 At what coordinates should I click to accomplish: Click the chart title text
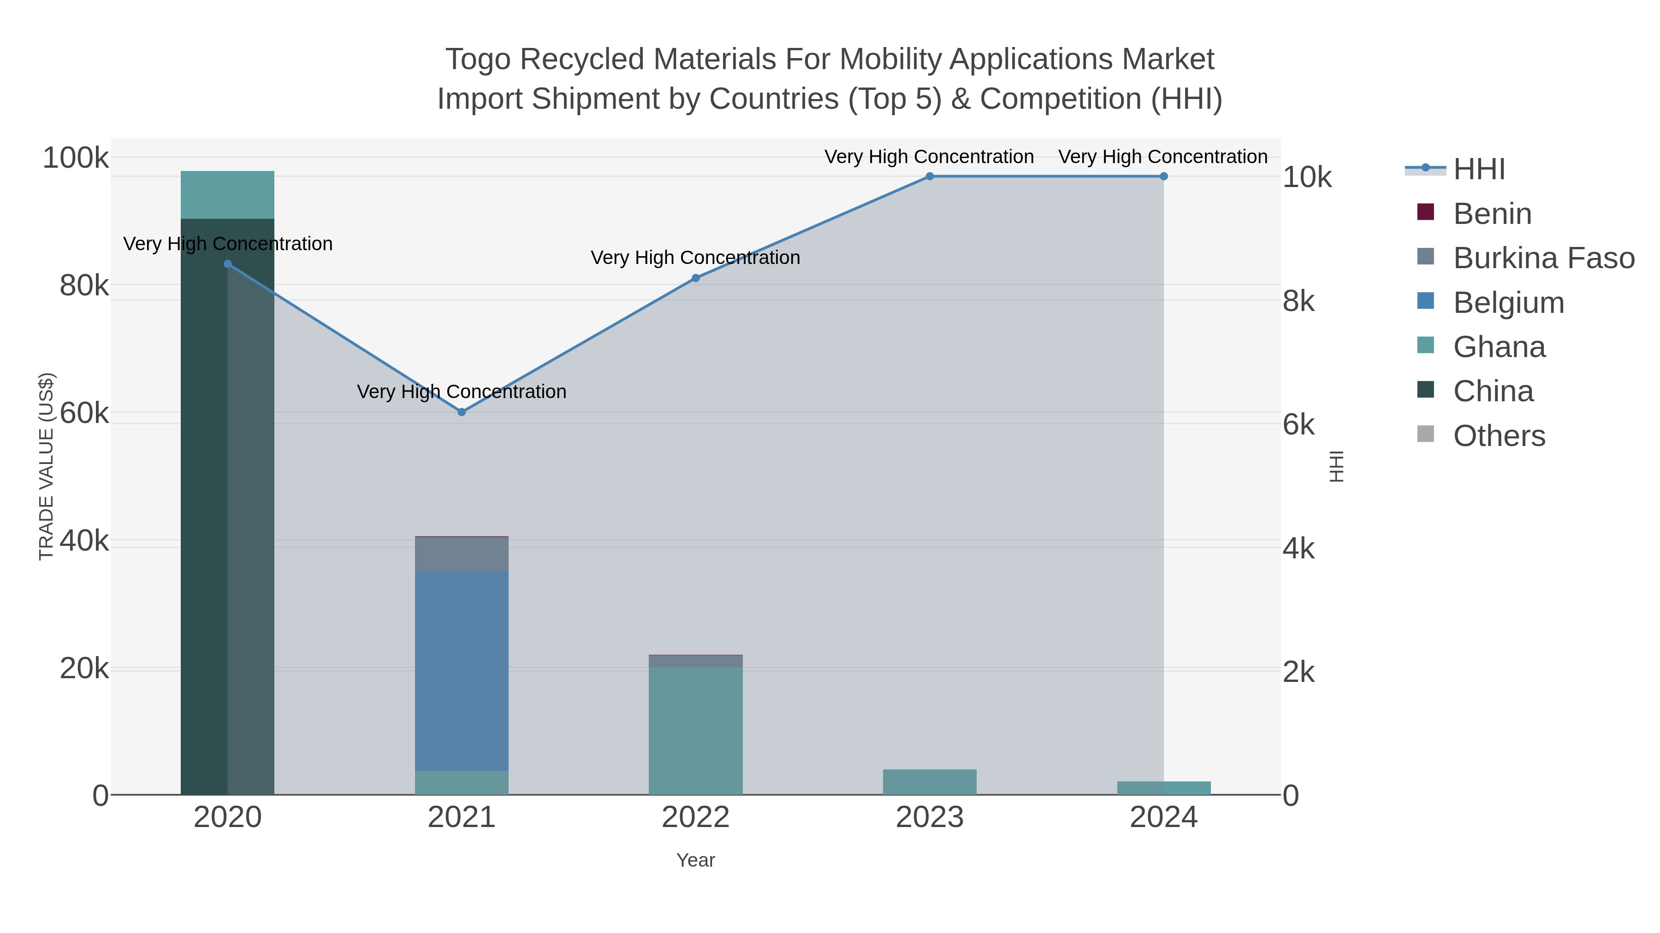[830, 78]
